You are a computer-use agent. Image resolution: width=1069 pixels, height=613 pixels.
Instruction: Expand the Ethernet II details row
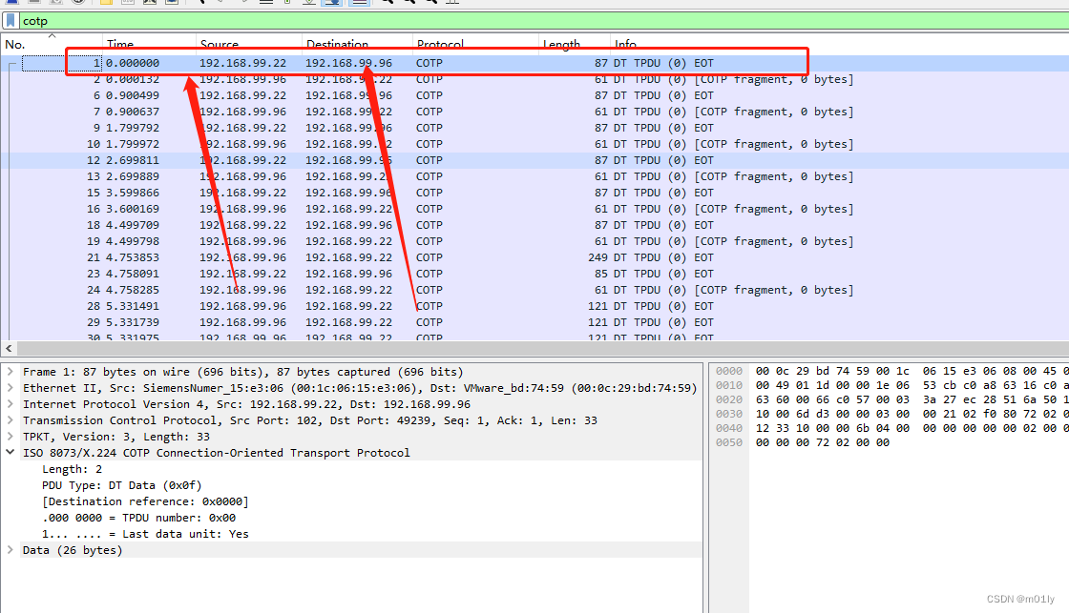(x=10, y=388)
